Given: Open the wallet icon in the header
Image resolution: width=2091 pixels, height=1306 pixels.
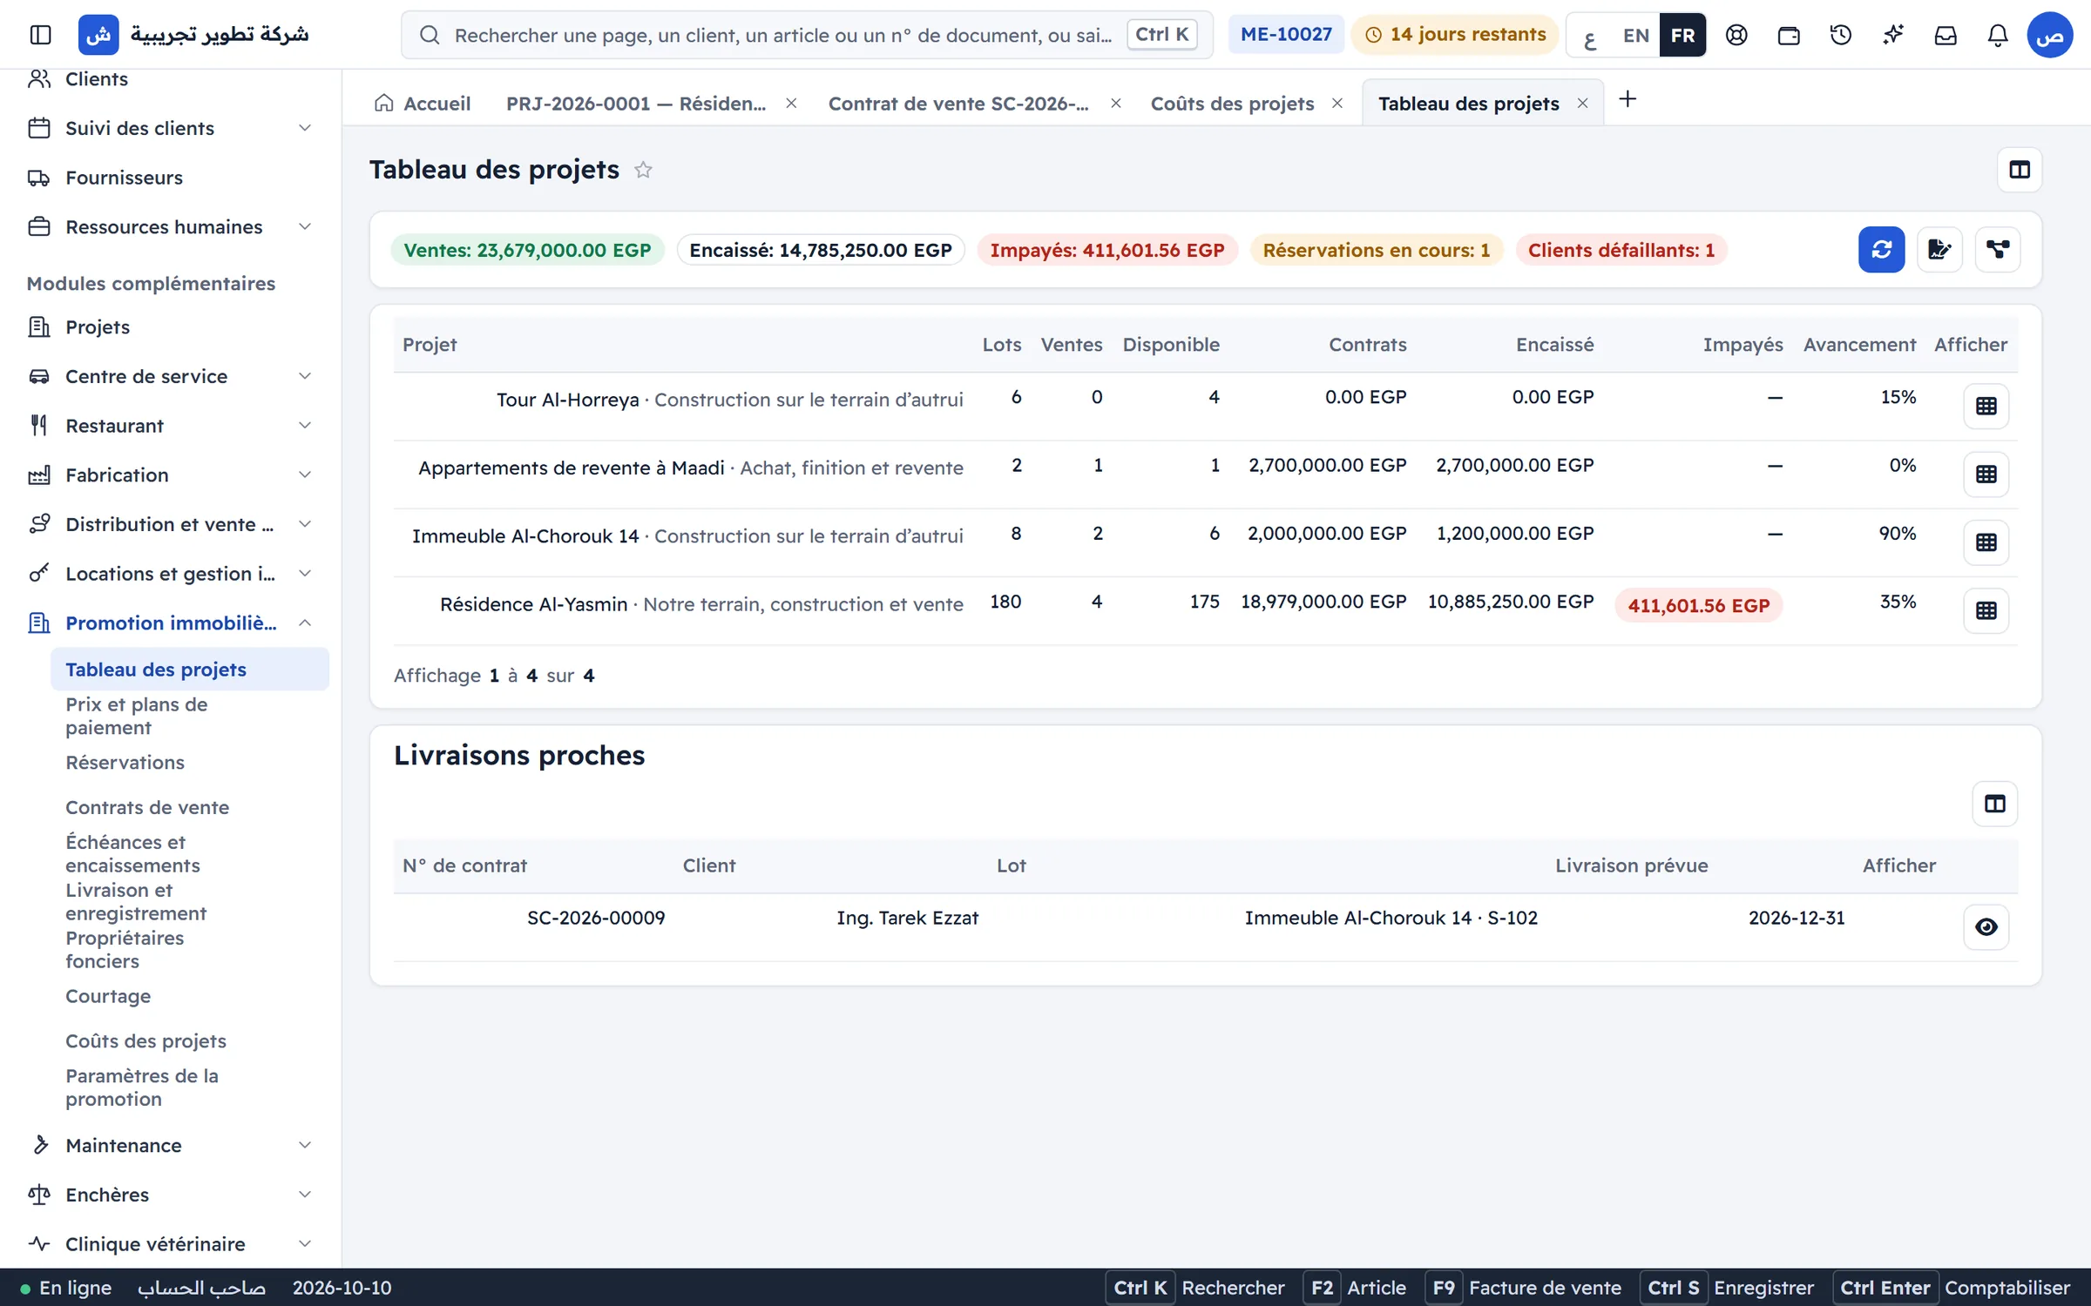Looking at the screenshot, I should tap(1789, 35).
